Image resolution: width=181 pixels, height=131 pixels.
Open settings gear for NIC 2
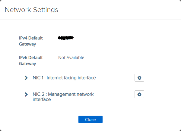(x=139, y=95)
